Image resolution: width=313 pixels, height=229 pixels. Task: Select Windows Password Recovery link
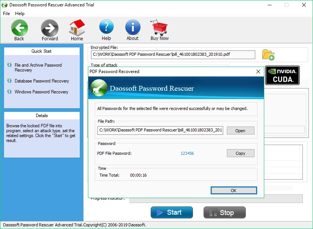coord(41,92)
